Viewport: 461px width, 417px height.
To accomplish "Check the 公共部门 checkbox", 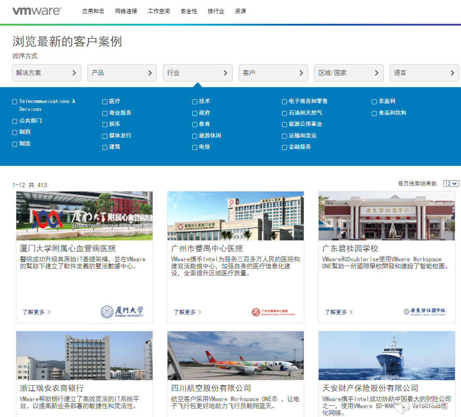I will coord(14,121).
